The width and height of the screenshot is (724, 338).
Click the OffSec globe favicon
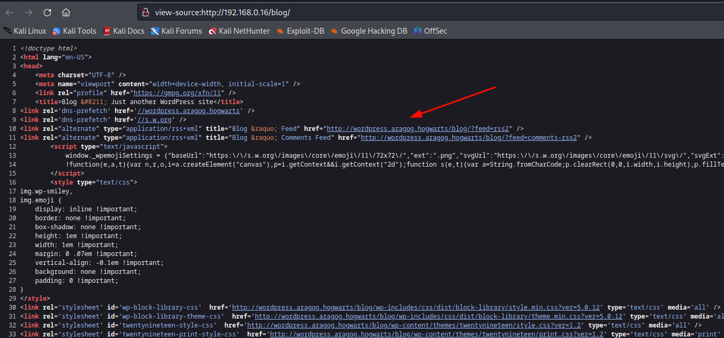pyautogui.click(x=418, y=31)
